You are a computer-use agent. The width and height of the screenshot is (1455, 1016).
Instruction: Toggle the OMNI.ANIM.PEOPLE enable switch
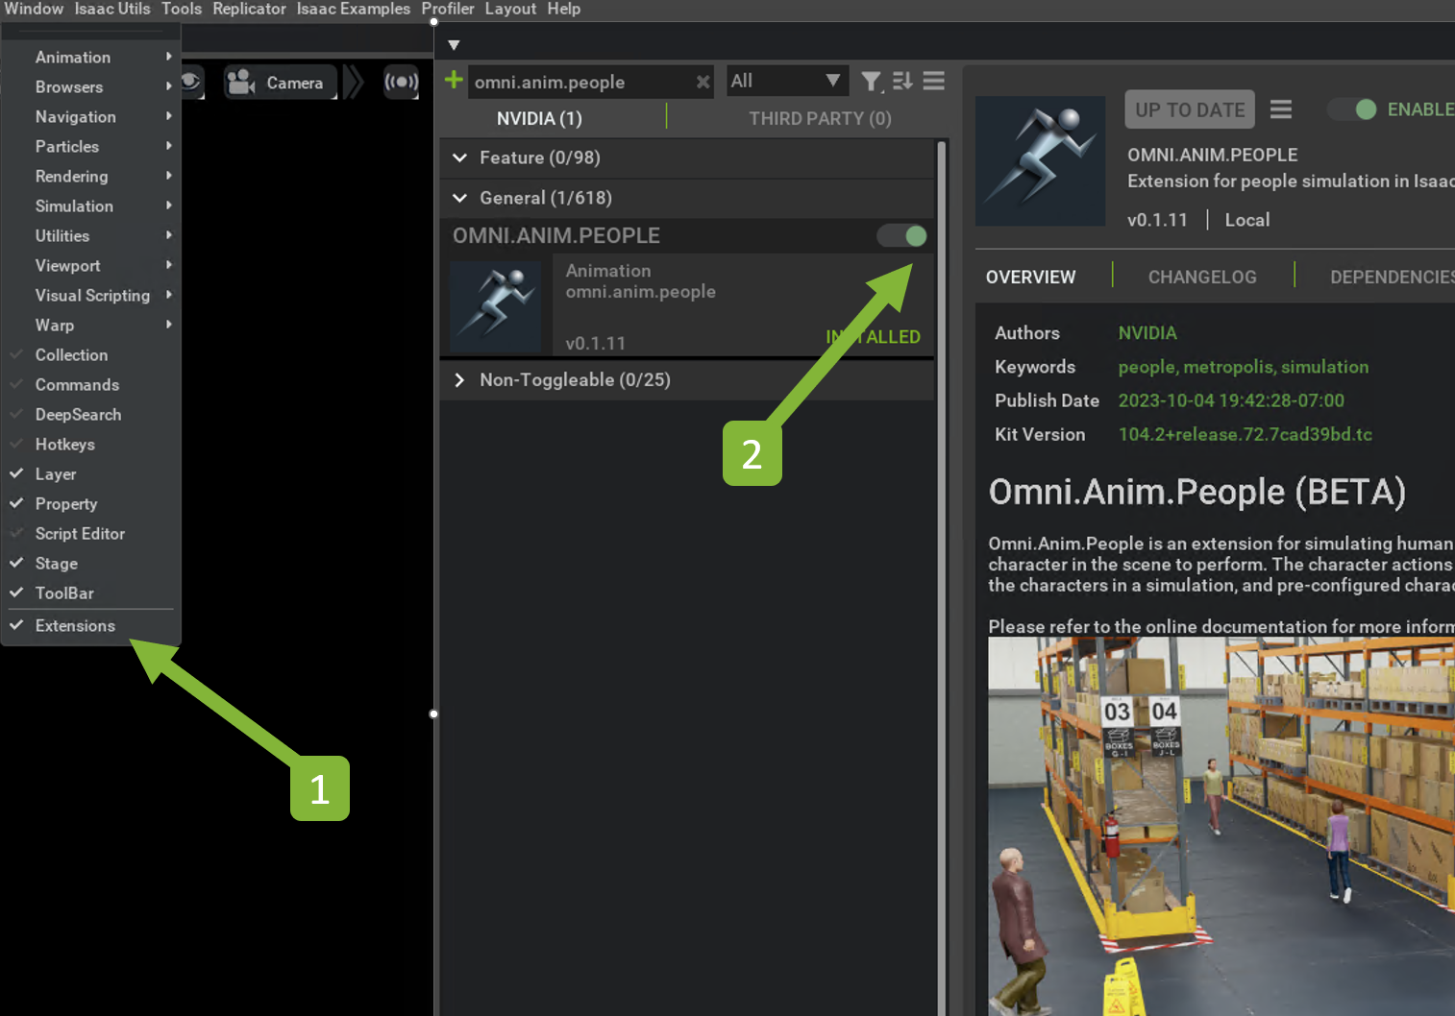coord(902,236)
